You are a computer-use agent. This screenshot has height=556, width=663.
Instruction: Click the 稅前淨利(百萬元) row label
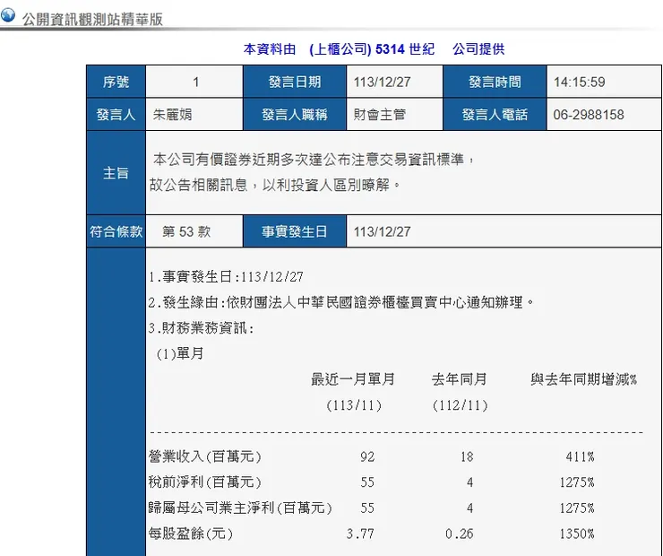205,482
